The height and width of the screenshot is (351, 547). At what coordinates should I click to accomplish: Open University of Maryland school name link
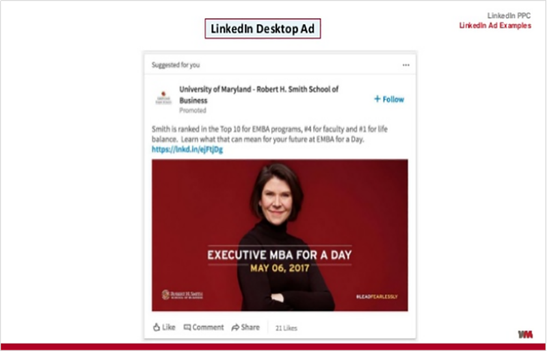click(x=258, y=95)
